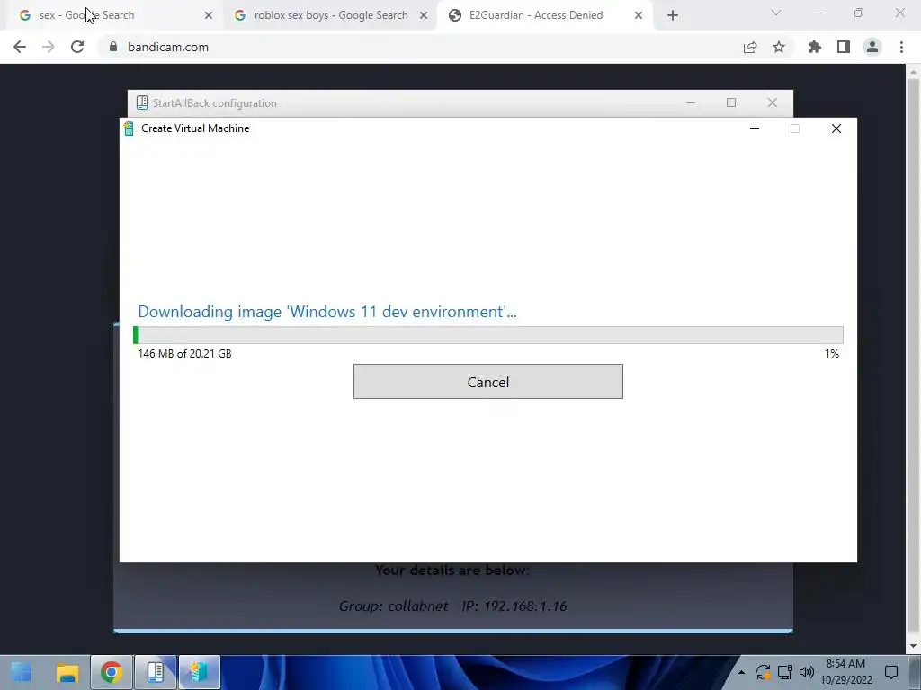Open the network tray icon

click(x=784, y=672)
